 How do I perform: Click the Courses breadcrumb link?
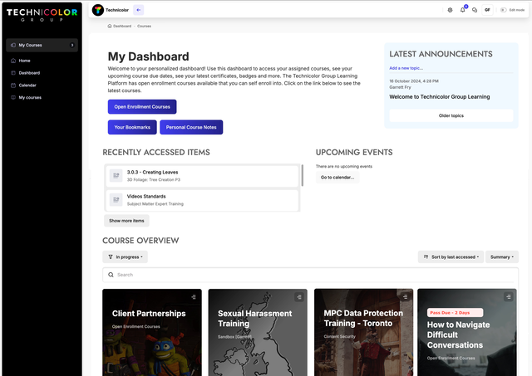tap(144, 26)
